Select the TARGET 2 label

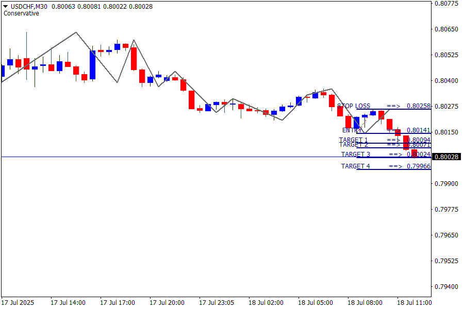(x=353, y=145)
